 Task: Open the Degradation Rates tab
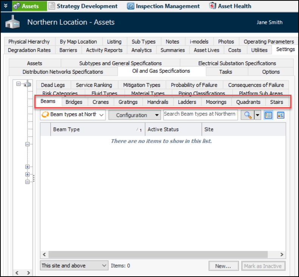[29, 50]
